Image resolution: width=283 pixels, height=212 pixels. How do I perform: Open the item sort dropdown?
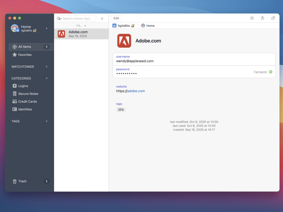tap(81, 26)
